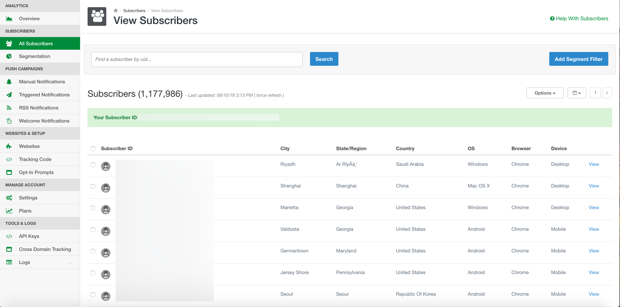Open Help With Subscribers link
The height and width of the screenshot is (307, 620).
(x=579, y=19)
